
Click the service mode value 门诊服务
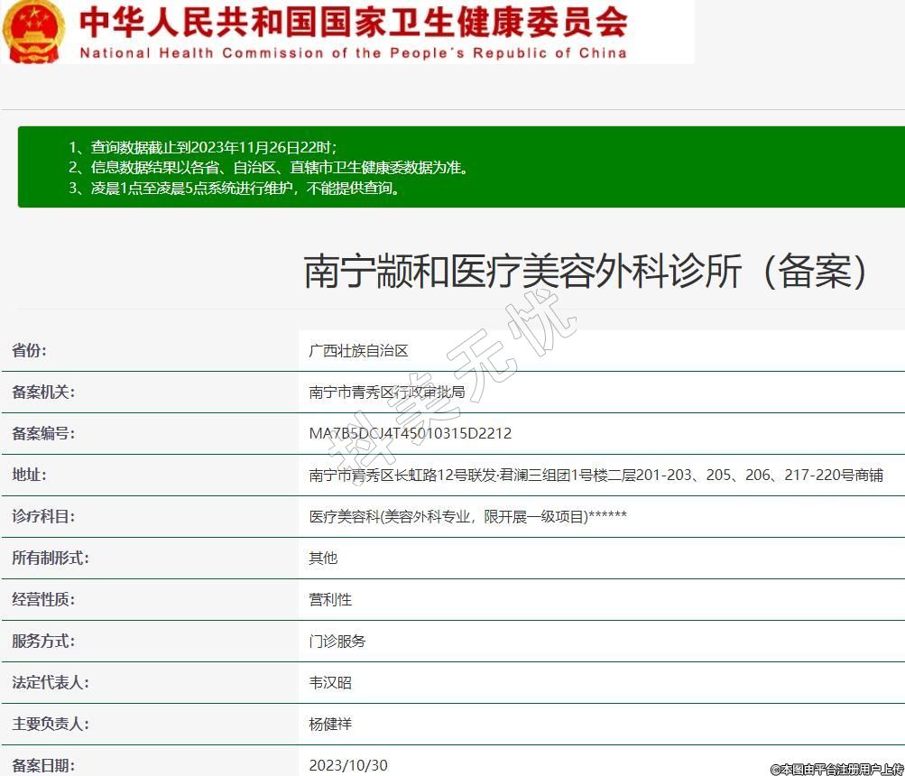click(x=337, y=642)
